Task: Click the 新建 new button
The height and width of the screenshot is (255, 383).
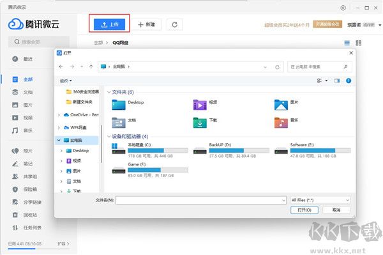Action: 147,24
